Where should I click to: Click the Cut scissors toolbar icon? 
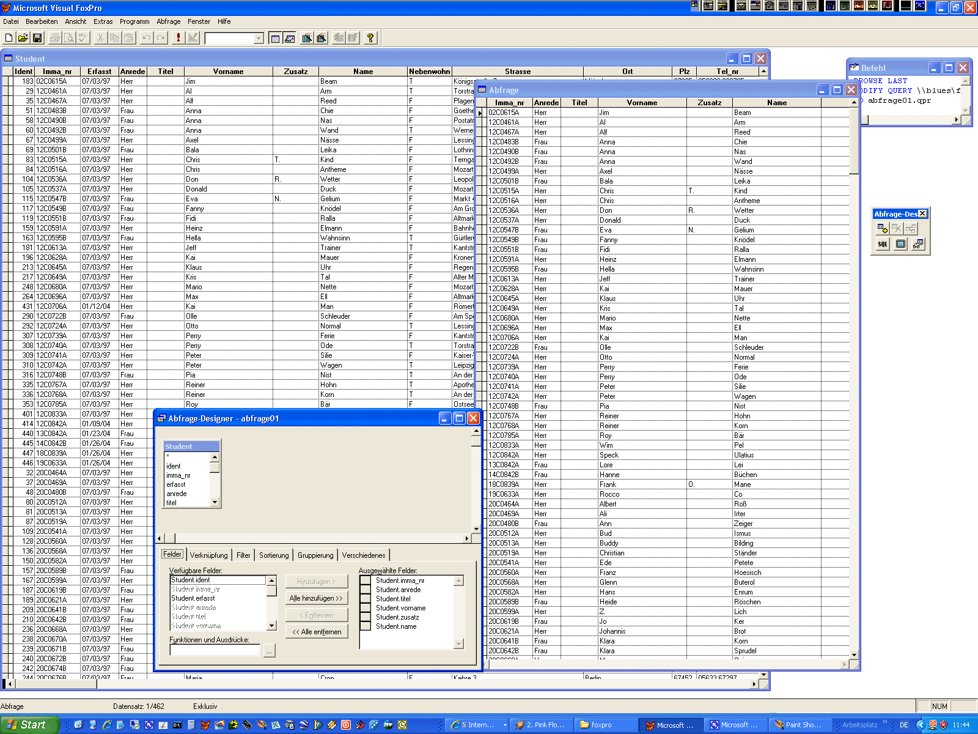(101, 38)
